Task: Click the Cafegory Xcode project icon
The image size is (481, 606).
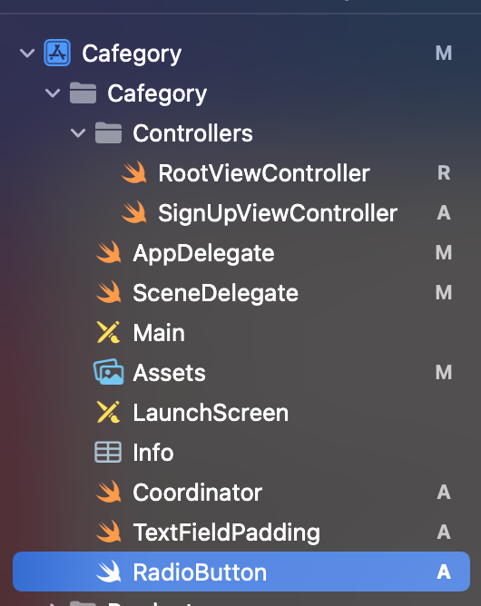Action: tap(57, 53)
